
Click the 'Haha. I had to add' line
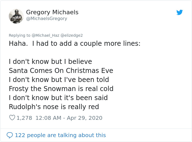coord(74,44)
